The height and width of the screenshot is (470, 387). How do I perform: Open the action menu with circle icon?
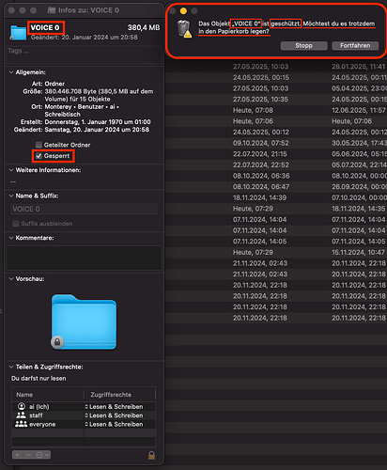(42, 455)
